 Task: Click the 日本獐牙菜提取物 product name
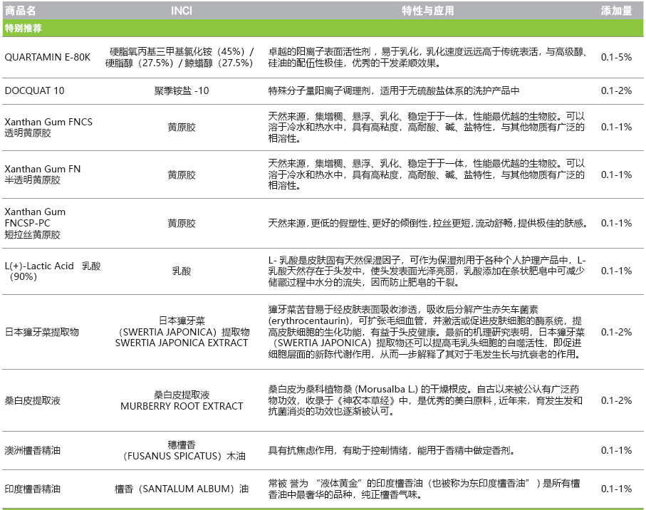point(41,332)
